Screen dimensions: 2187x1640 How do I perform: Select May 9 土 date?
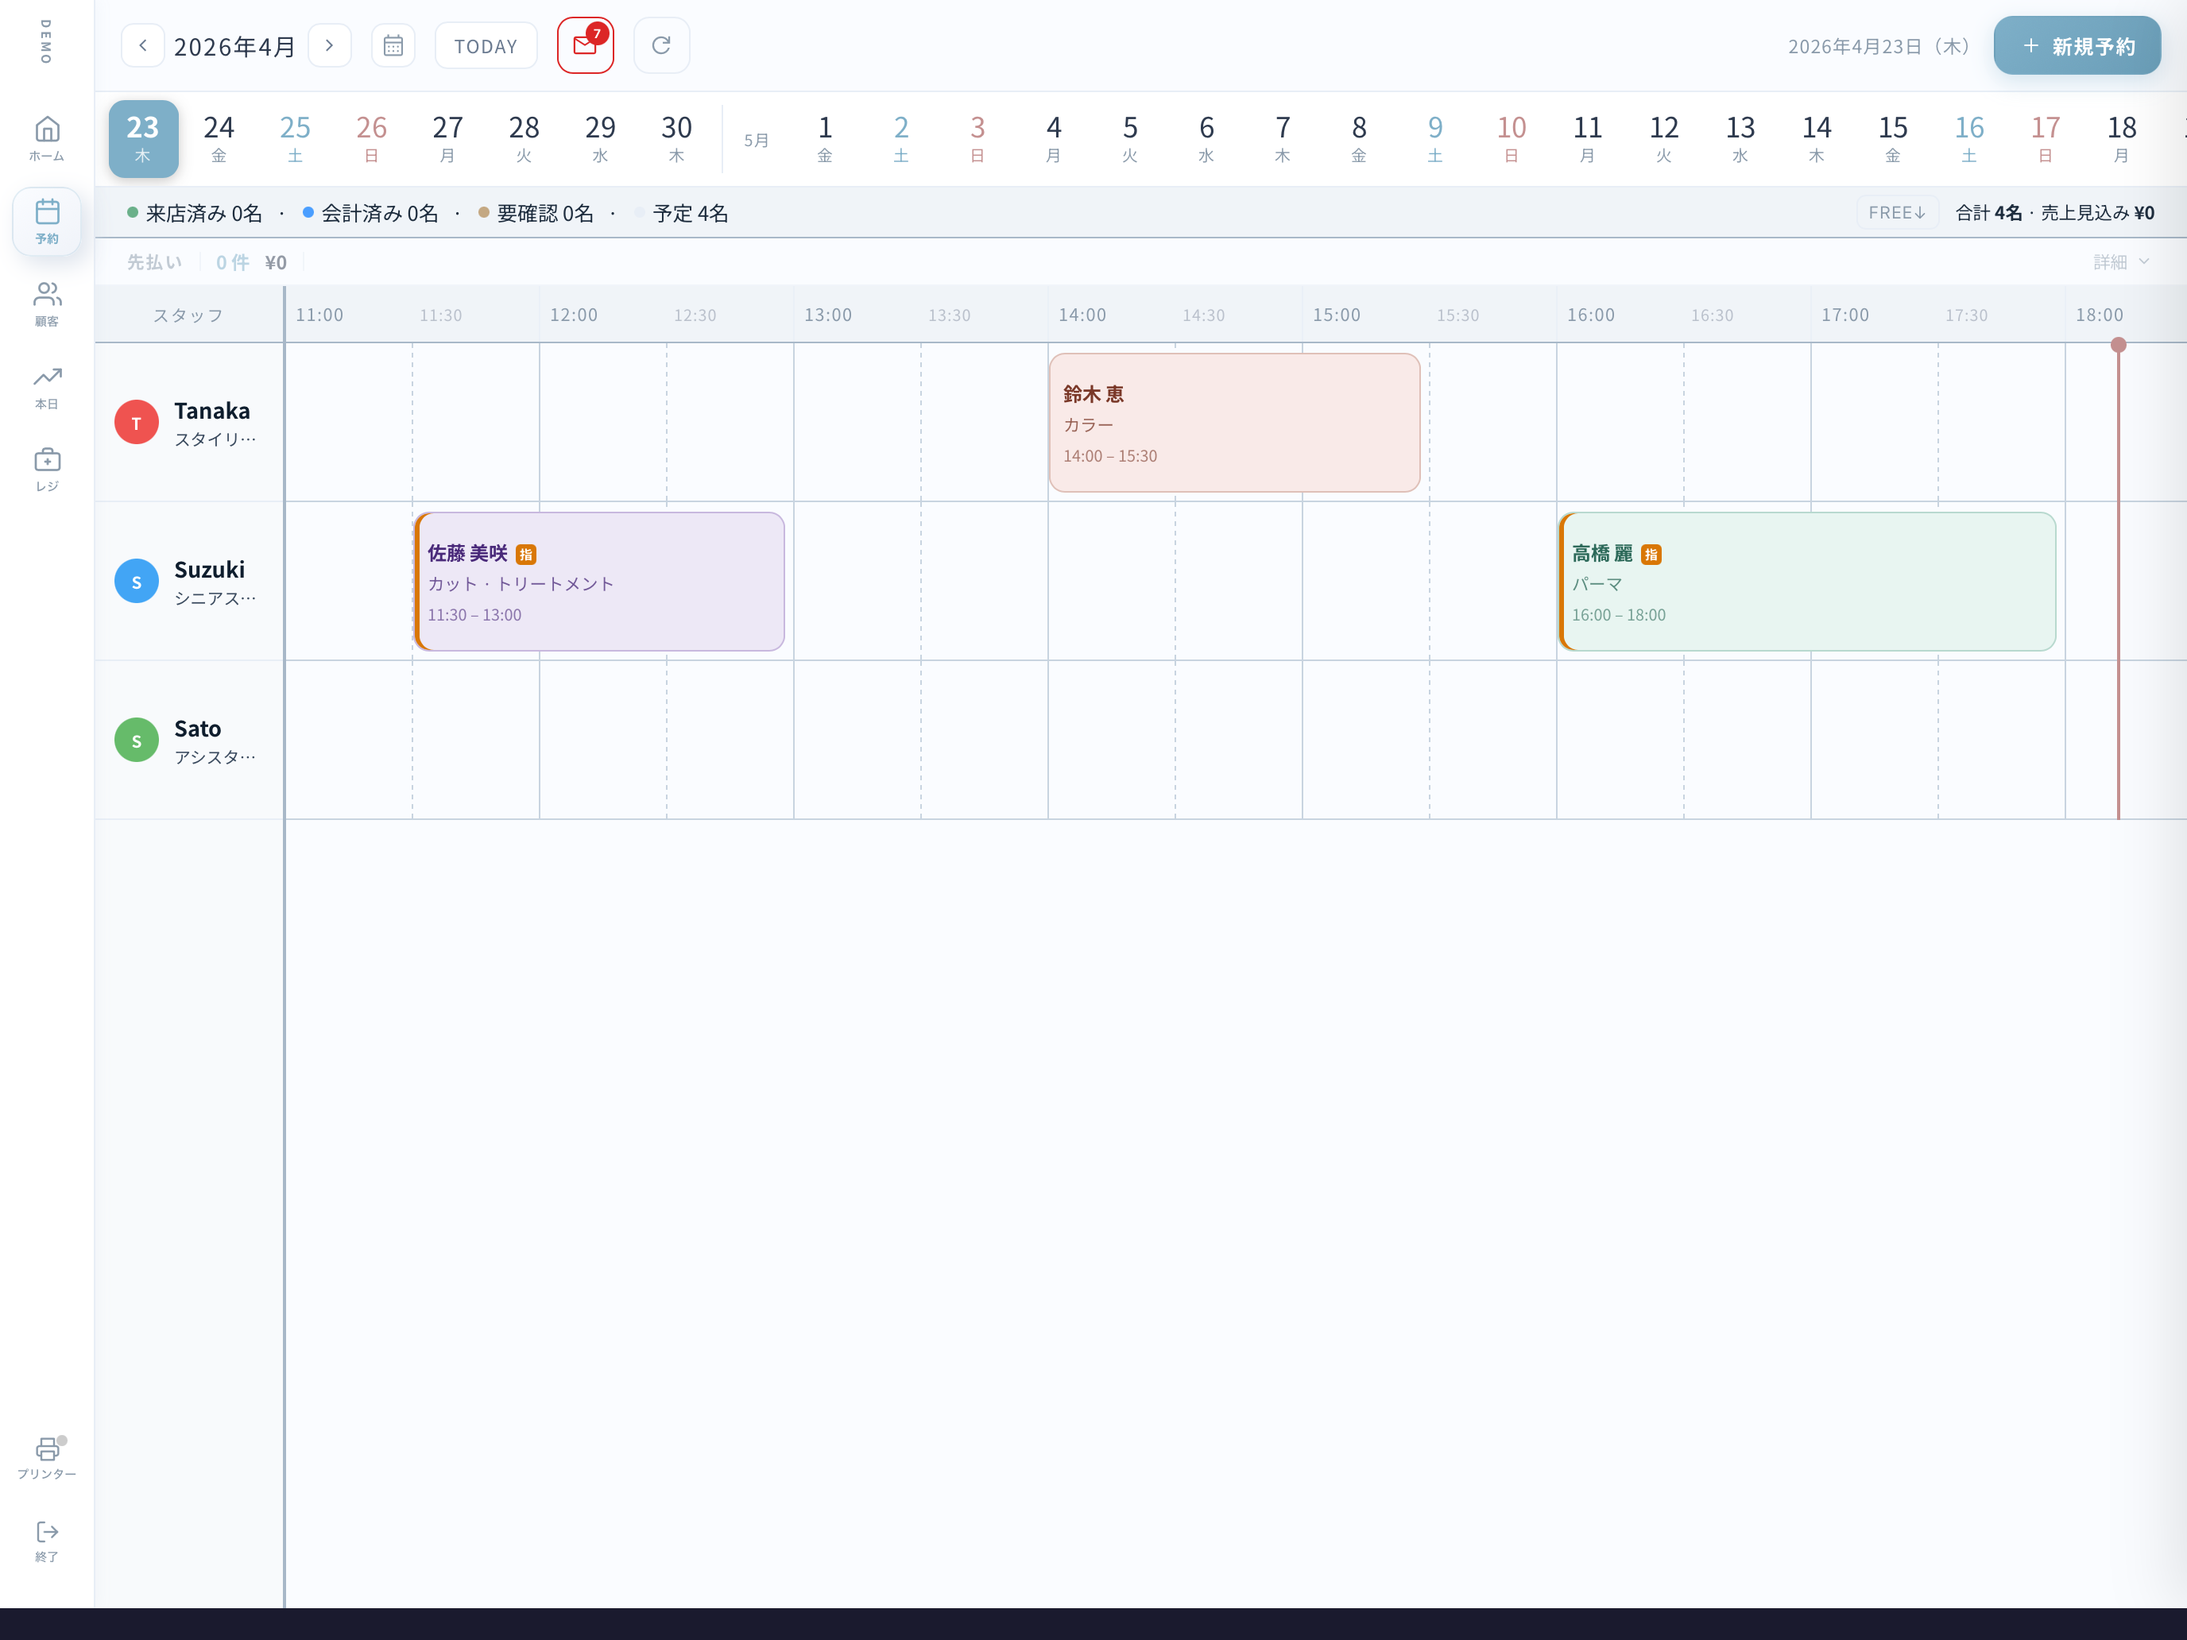[1434, 138]
